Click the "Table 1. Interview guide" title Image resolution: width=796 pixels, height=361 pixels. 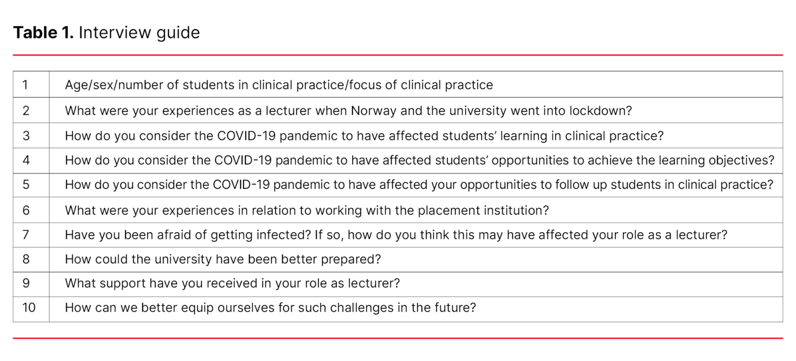pos(106,33)
